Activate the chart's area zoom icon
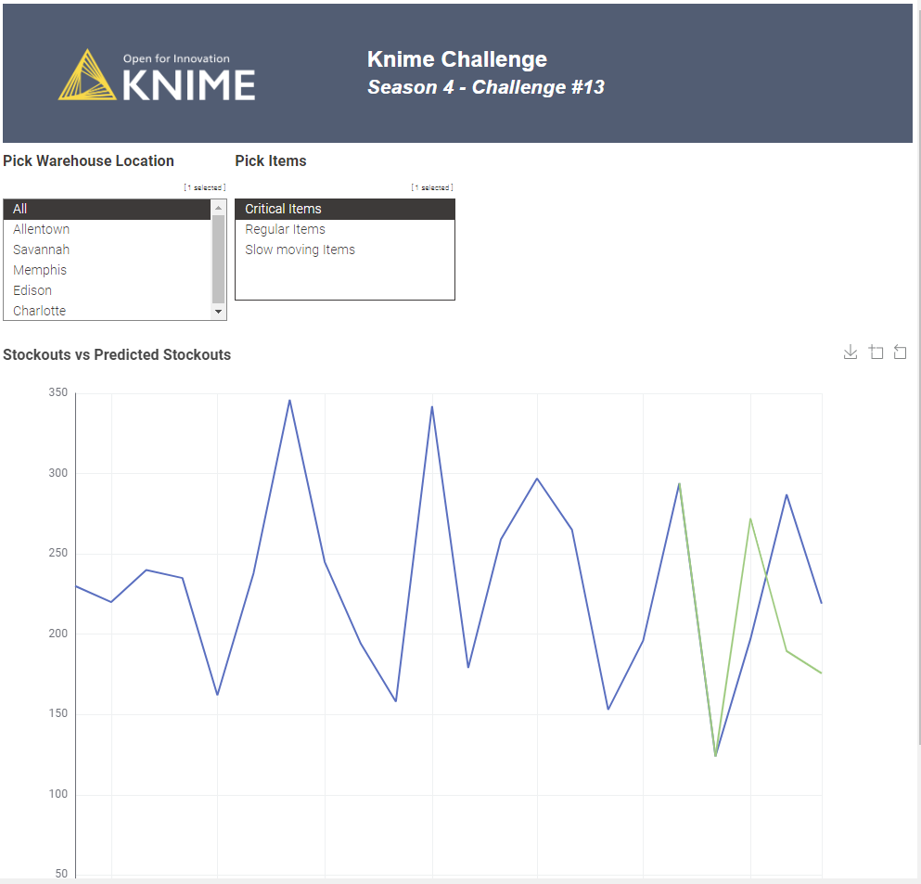This screenshot has height=884, width=921. 876,352
